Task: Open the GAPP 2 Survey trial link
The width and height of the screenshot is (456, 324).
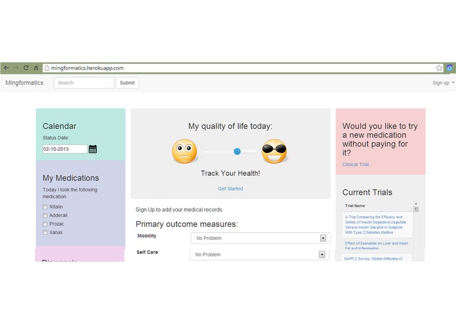Action: [x=373, y=258]
